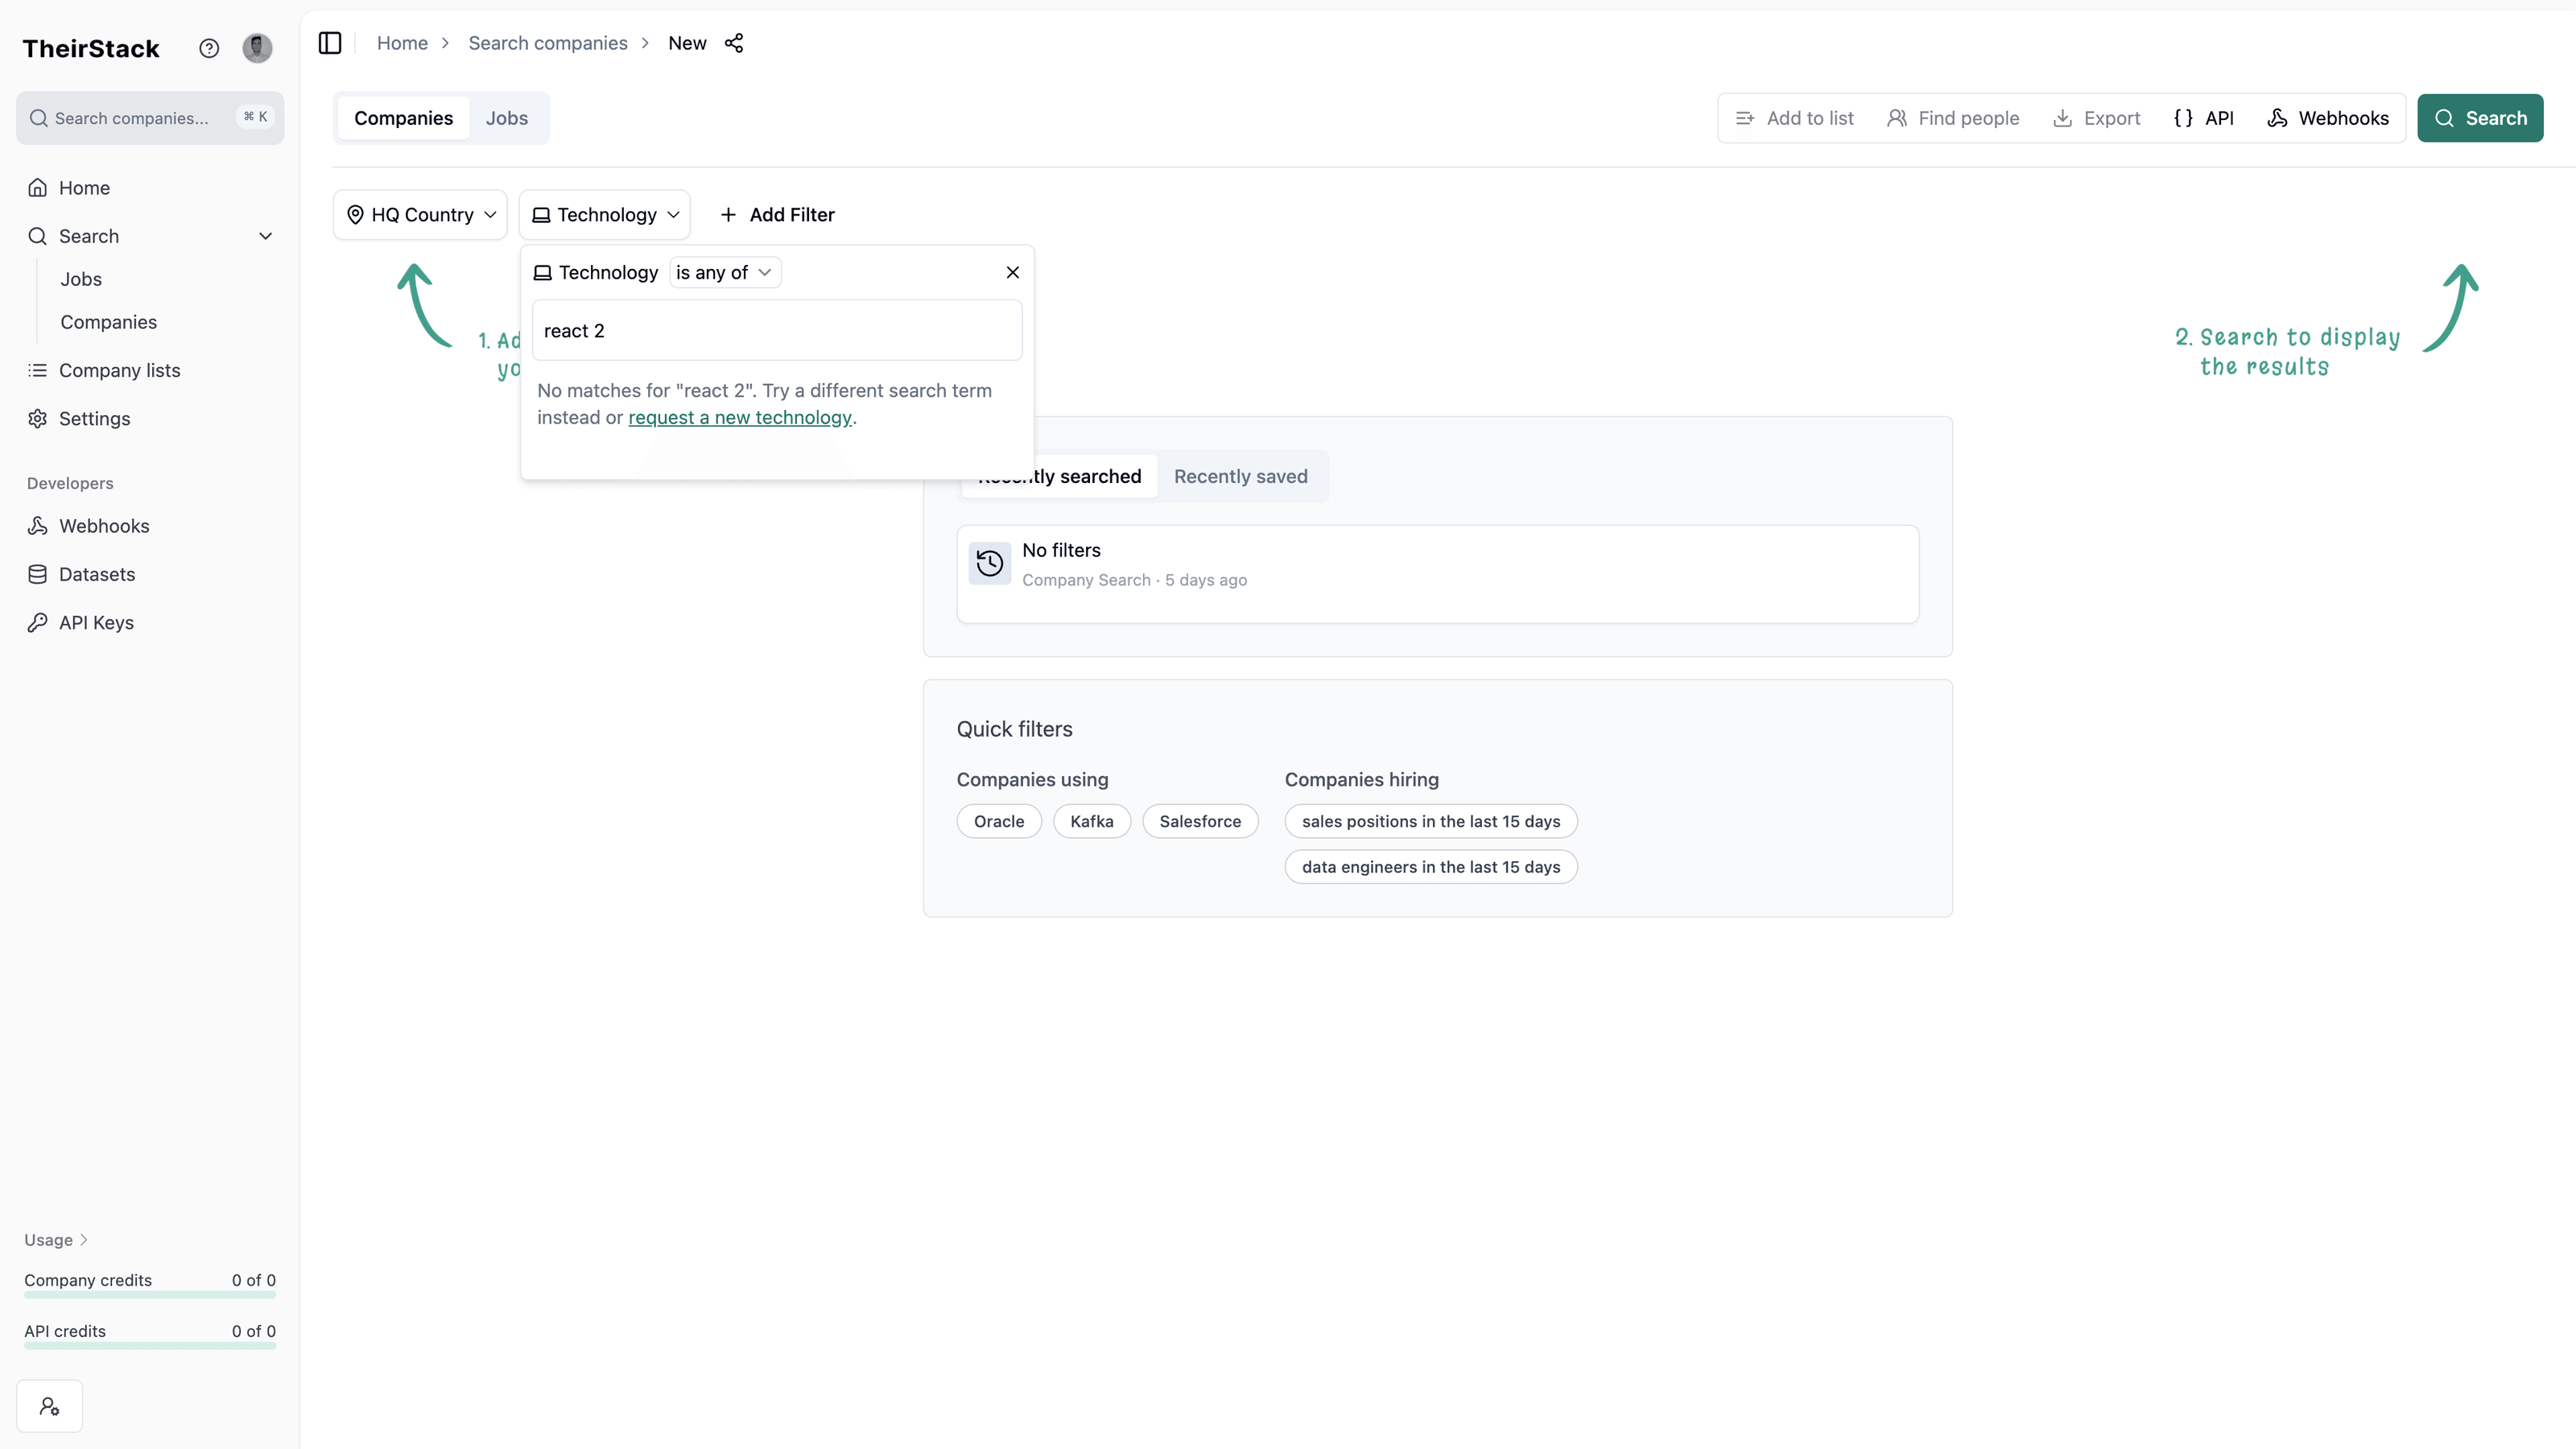Click the green Search button
This screenshot has width=2576, height=1449.
click(x=2480, y=118)
